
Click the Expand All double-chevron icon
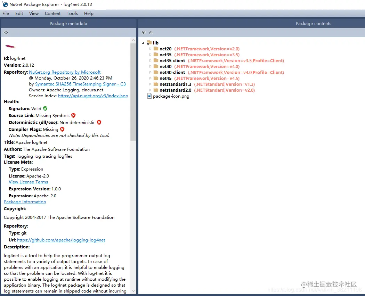(x=144, y=33)
